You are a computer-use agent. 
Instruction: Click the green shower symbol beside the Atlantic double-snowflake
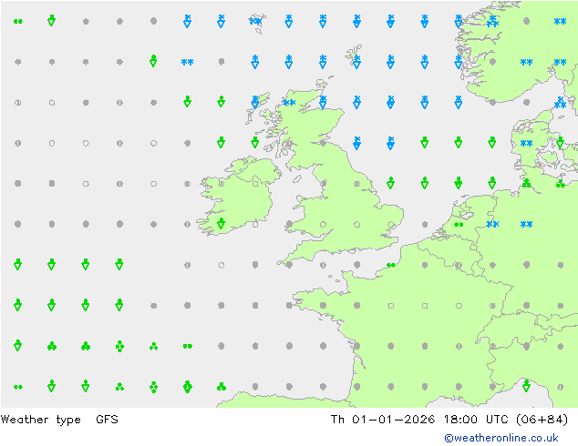pyautogui.click(x=153, y=61)
